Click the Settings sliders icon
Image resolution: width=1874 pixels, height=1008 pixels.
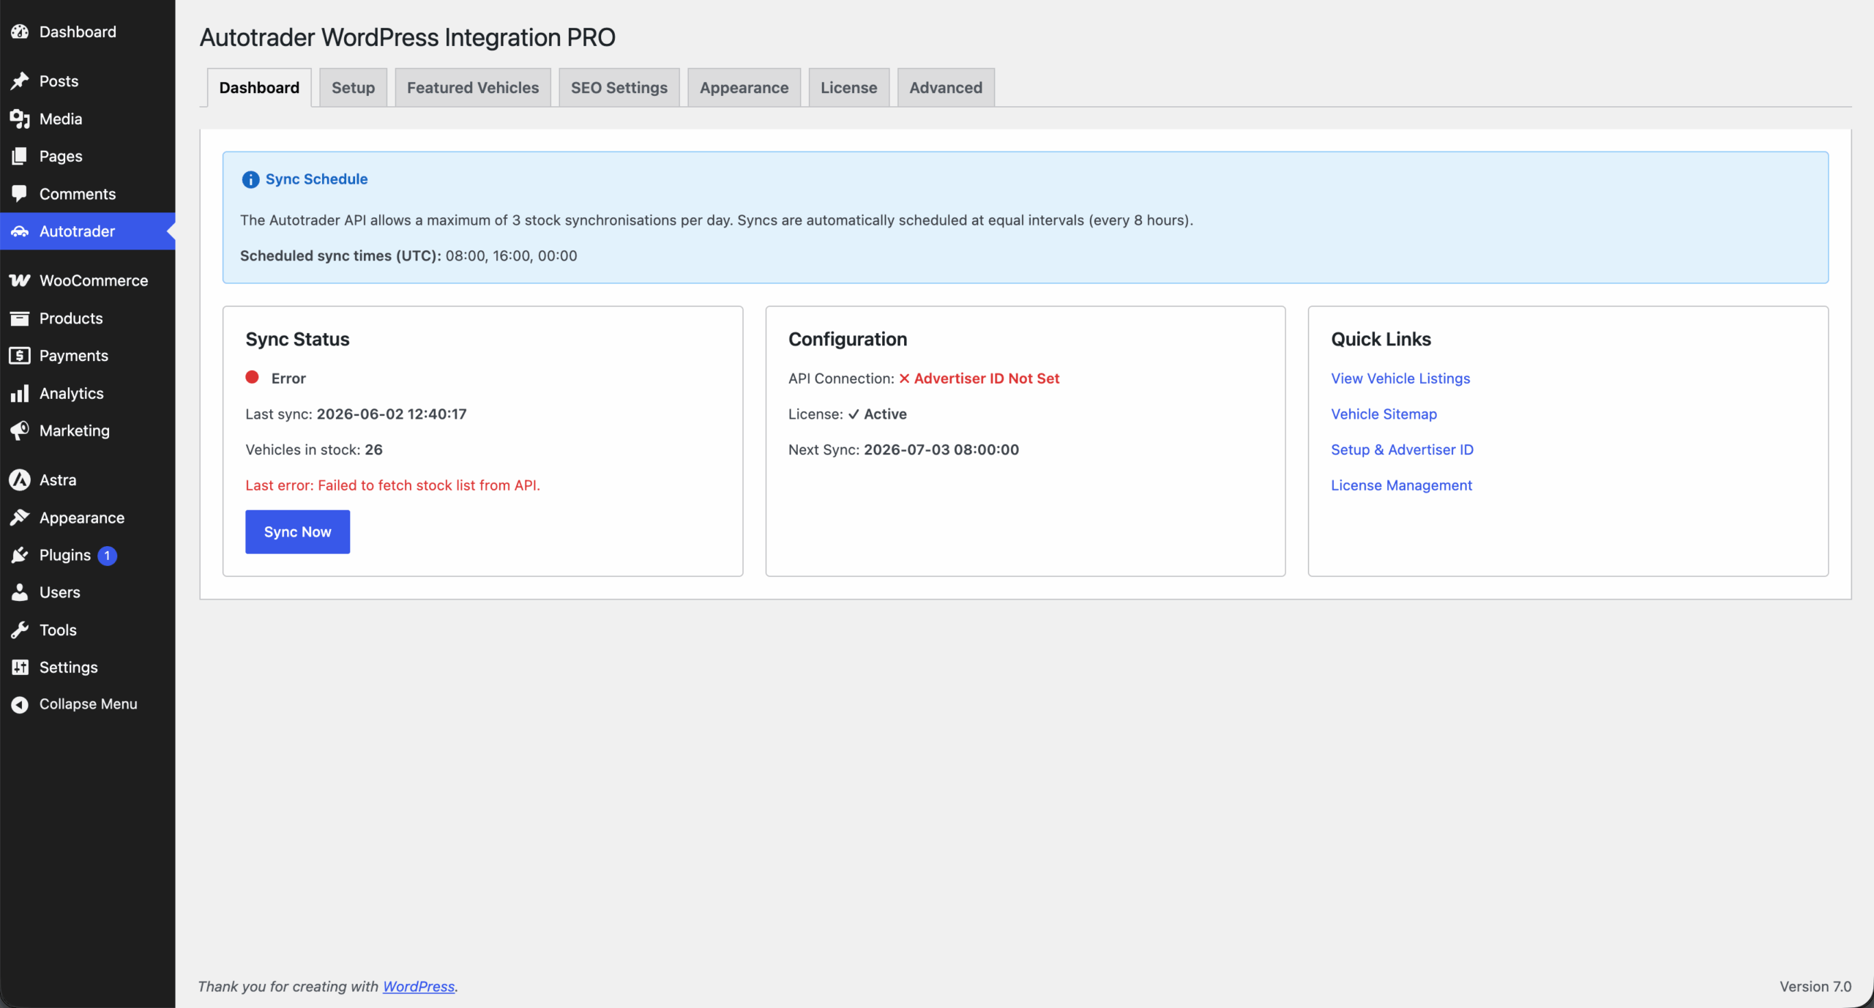(20, 667)
